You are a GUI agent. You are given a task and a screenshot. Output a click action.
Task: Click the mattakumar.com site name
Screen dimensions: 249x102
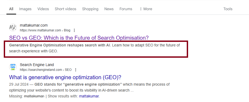(x=34, y=25)
